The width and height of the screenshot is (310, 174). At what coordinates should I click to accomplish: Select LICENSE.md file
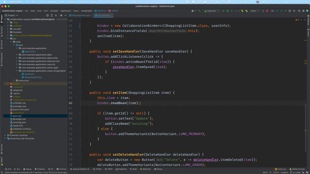18,103
